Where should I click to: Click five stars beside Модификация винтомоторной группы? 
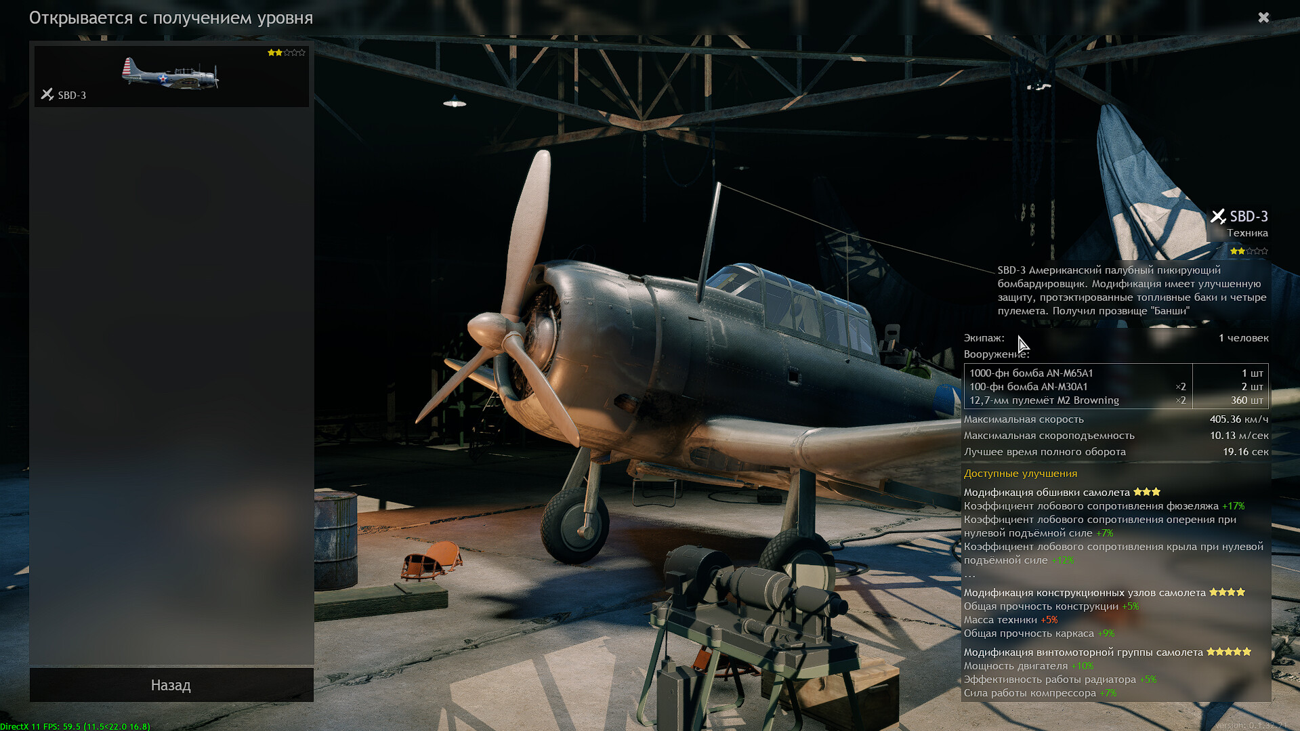(1228, 652)
